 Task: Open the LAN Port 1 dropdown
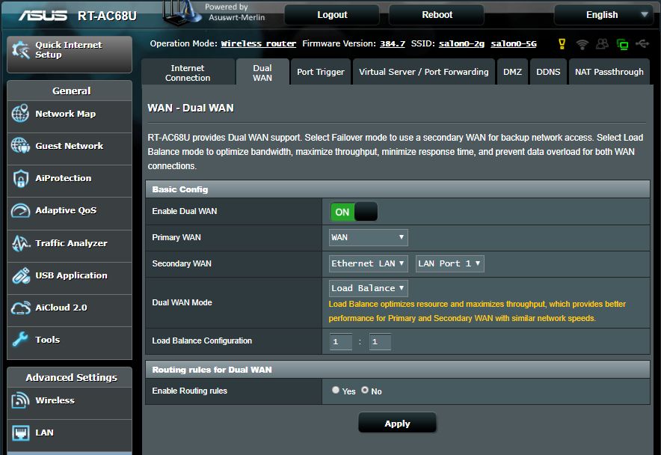click(449, 263)
